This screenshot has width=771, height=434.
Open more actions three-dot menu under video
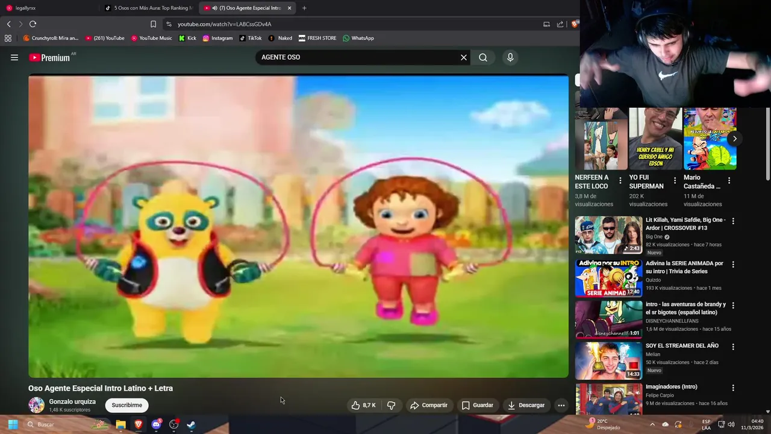pos(561,405)
